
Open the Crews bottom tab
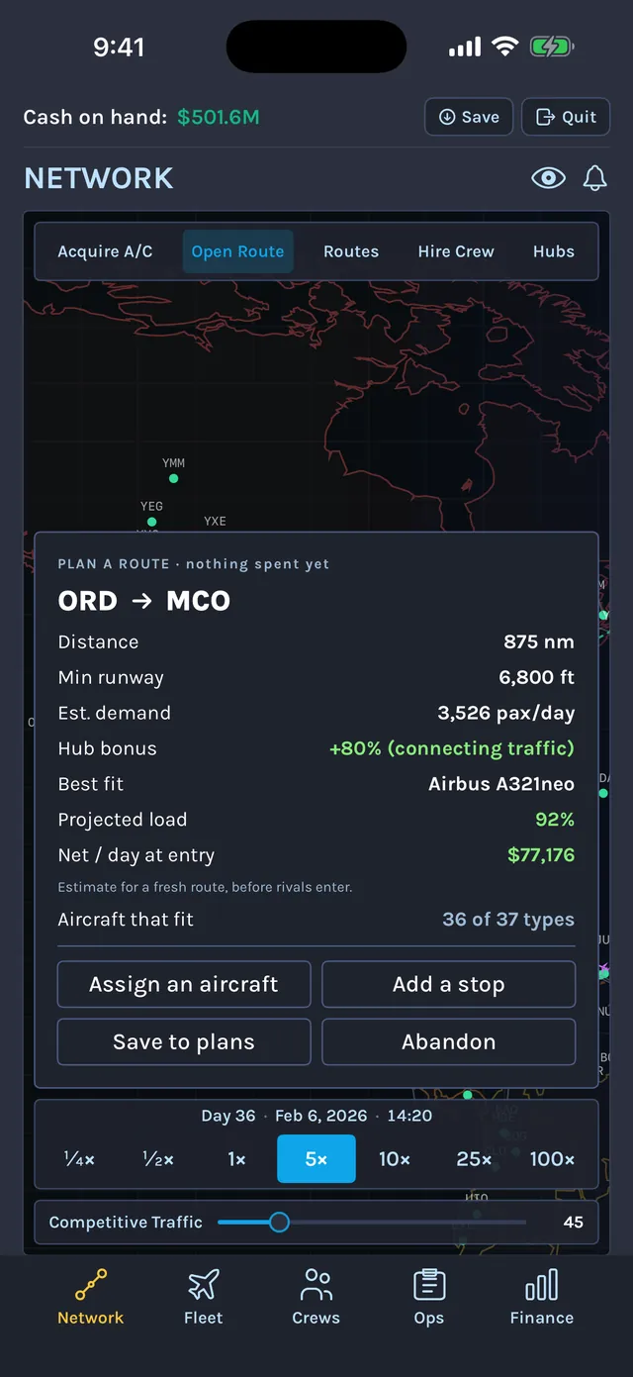tap(316, 1297)
